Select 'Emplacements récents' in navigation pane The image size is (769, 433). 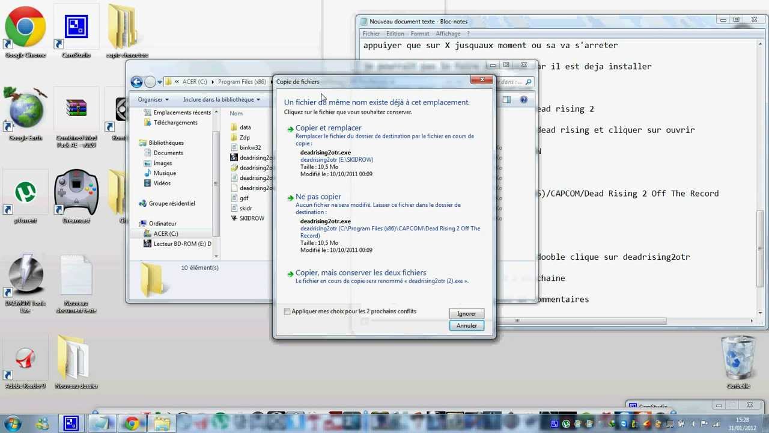[x=177, y=113]
